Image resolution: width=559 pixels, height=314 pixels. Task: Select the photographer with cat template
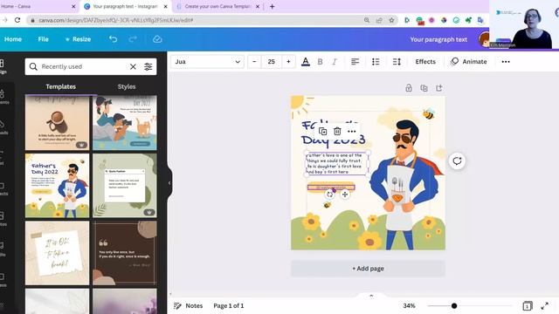125,122
